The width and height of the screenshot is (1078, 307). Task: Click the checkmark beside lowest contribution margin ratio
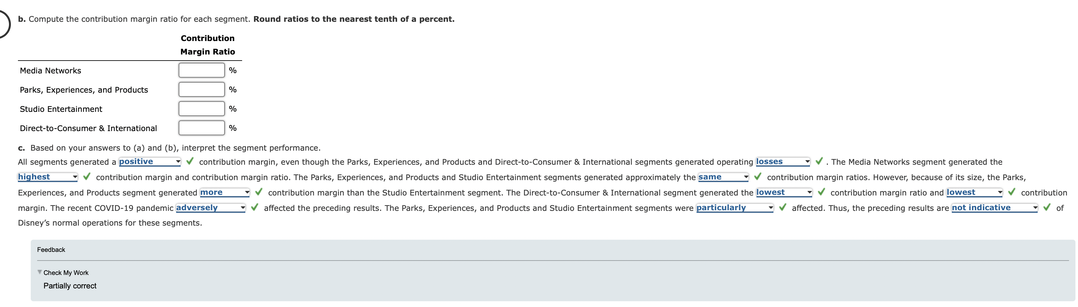pos(821,192)
